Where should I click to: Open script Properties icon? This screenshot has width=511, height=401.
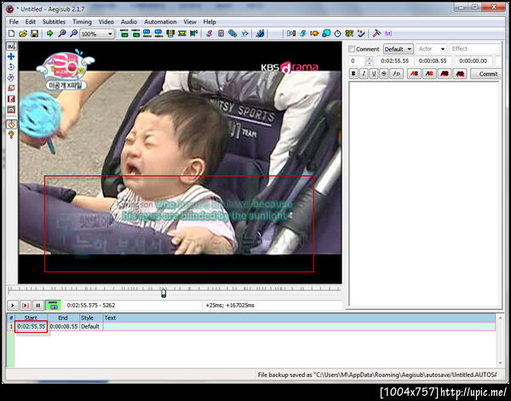click(x=221, y=33)
